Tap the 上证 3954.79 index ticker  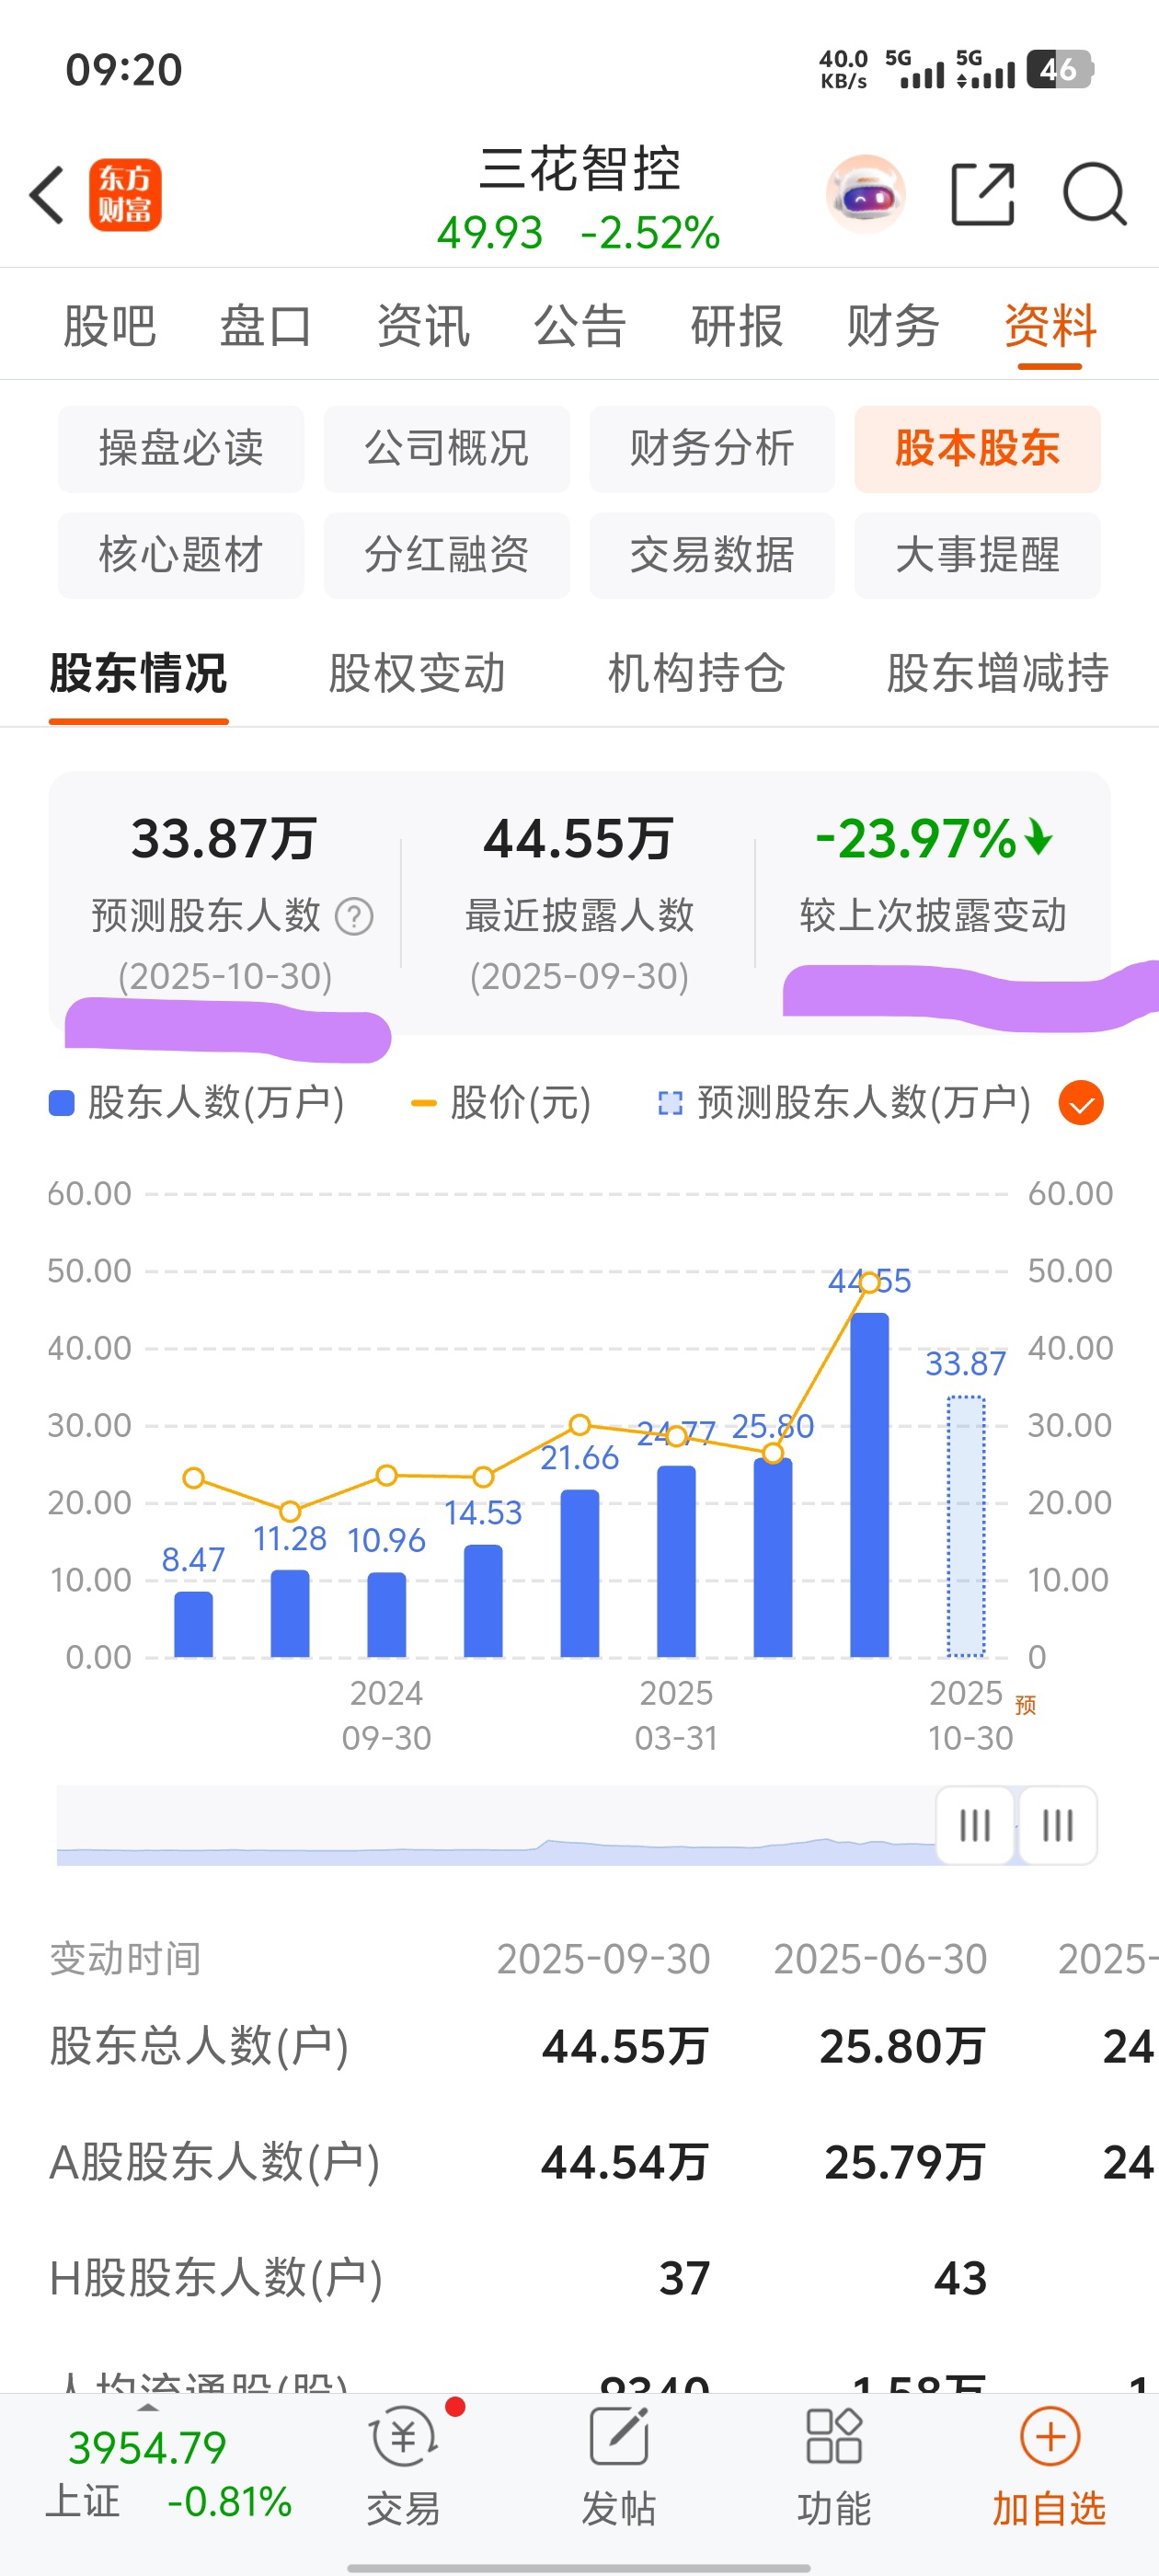point(168,2474)
